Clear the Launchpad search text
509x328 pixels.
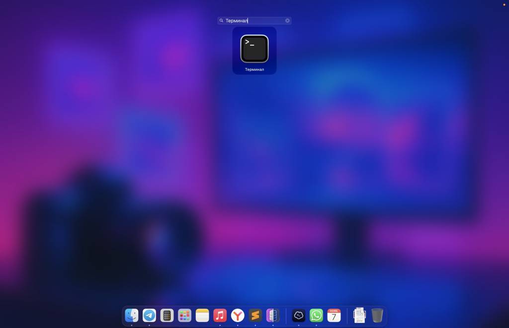287,21
